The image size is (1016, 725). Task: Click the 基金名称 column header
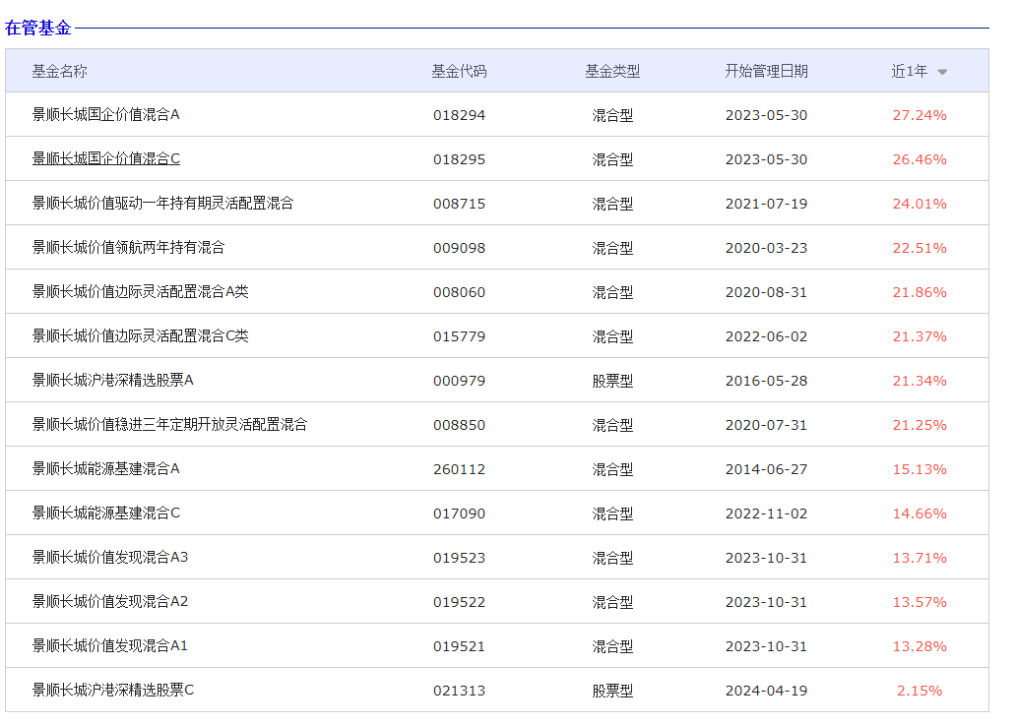tap(59, 71)
